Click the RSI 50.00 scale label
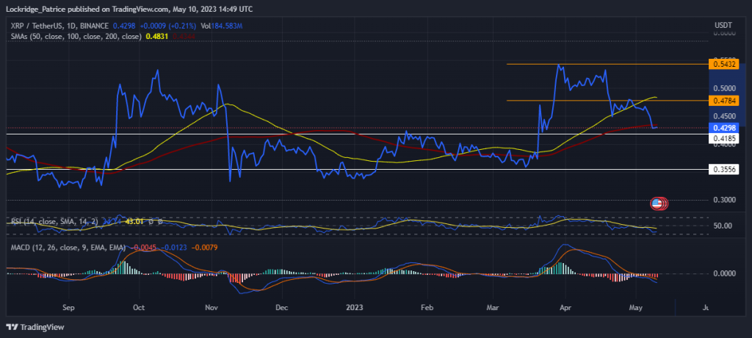Viewport: 752px width, 338px height. click(x=722, y=226)
